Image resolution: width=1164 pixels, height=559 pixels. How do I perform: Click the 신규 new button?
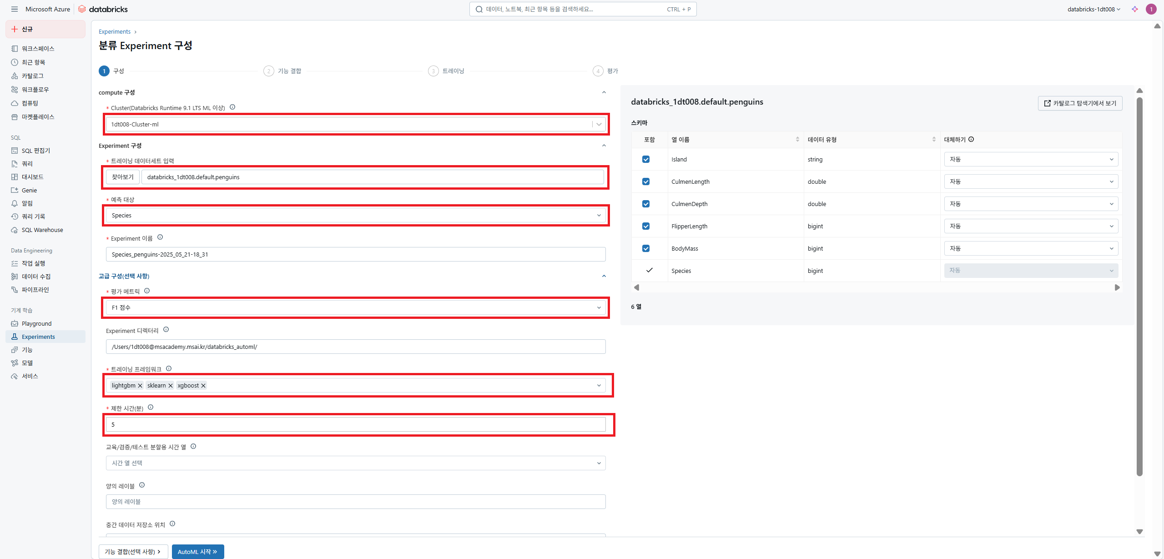click(x=45, y=29)
